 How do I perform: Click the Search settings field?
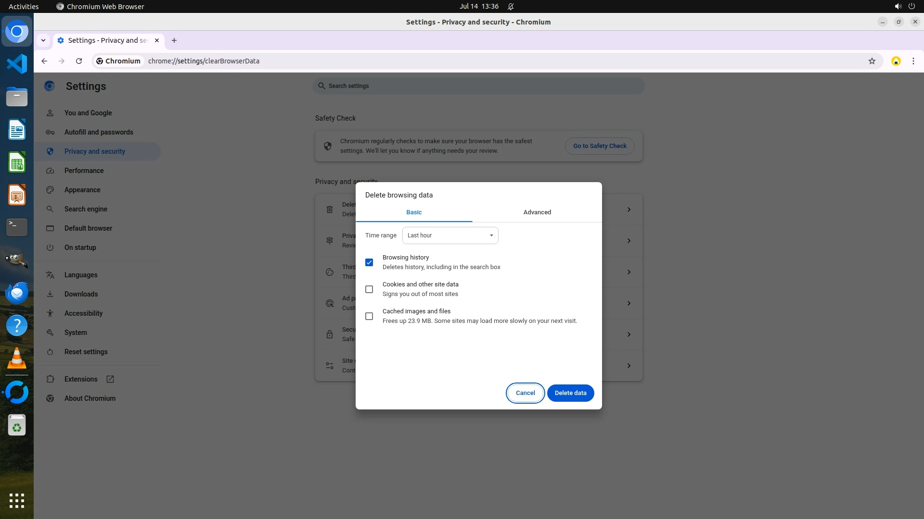click(479, 86)
